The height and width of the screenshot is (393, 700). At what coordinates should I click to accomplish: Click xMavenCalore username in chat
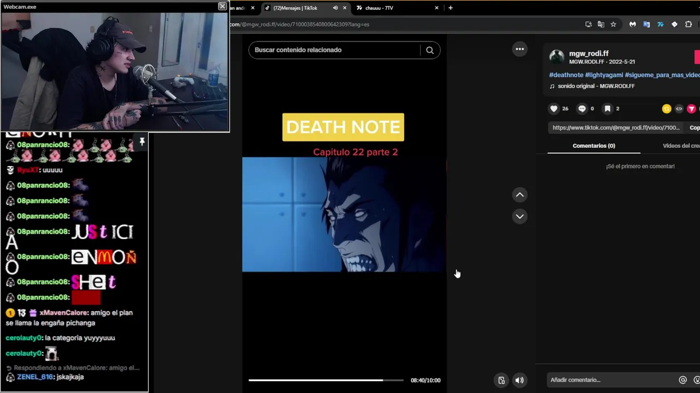tap(63, 313)
